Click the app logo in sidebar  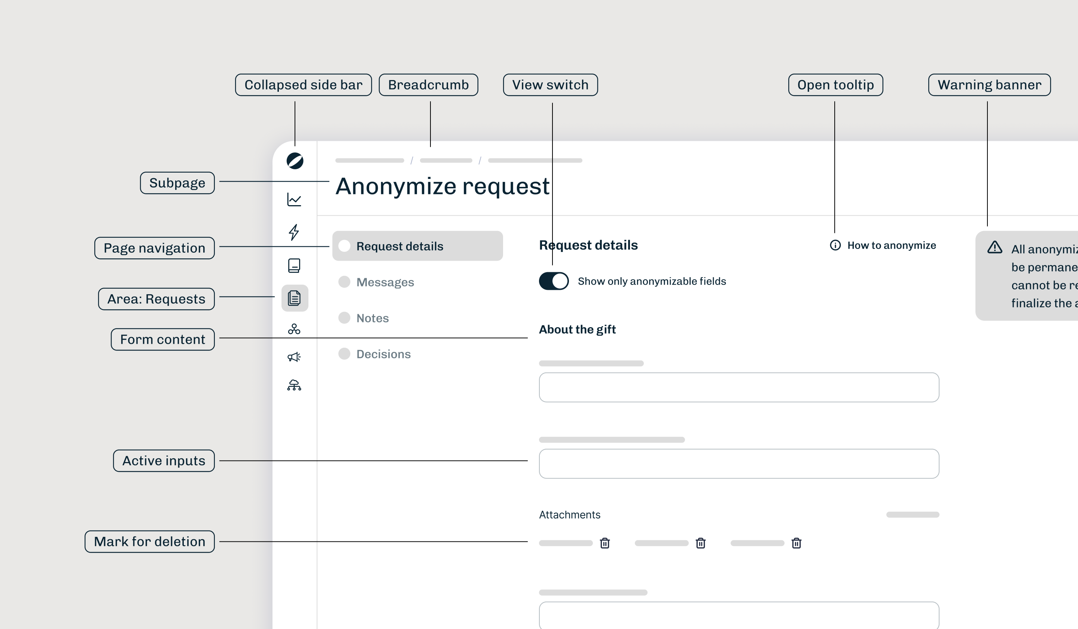[x=295, y=161]
